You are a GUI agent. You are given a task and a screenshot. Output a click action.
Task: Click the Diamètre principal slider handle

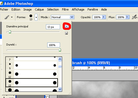tap(10, 32)
